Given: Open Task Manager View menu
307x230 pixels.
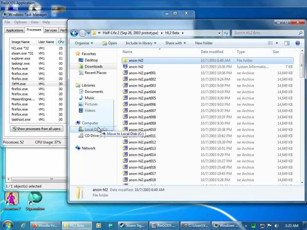Looking at the screenshot, I should (x=34, y=22).
